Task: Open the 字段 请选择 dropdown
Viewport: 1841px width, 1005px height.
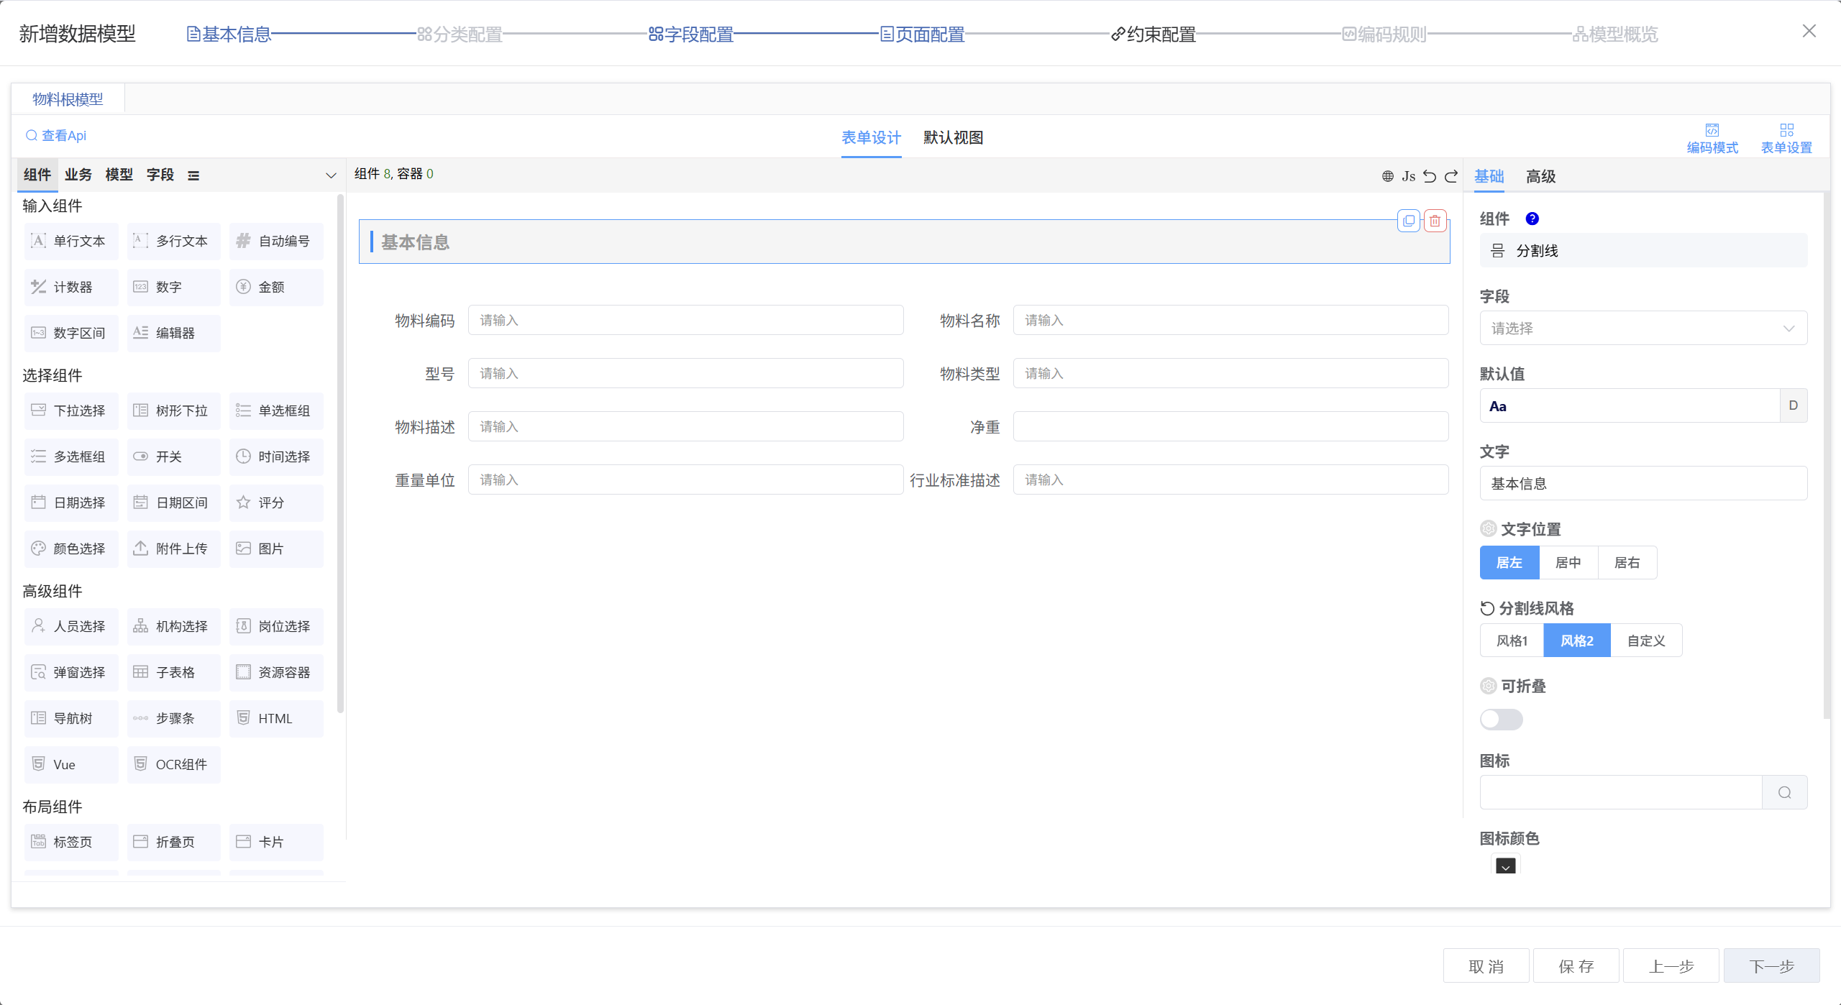Action: point(1643,328)
